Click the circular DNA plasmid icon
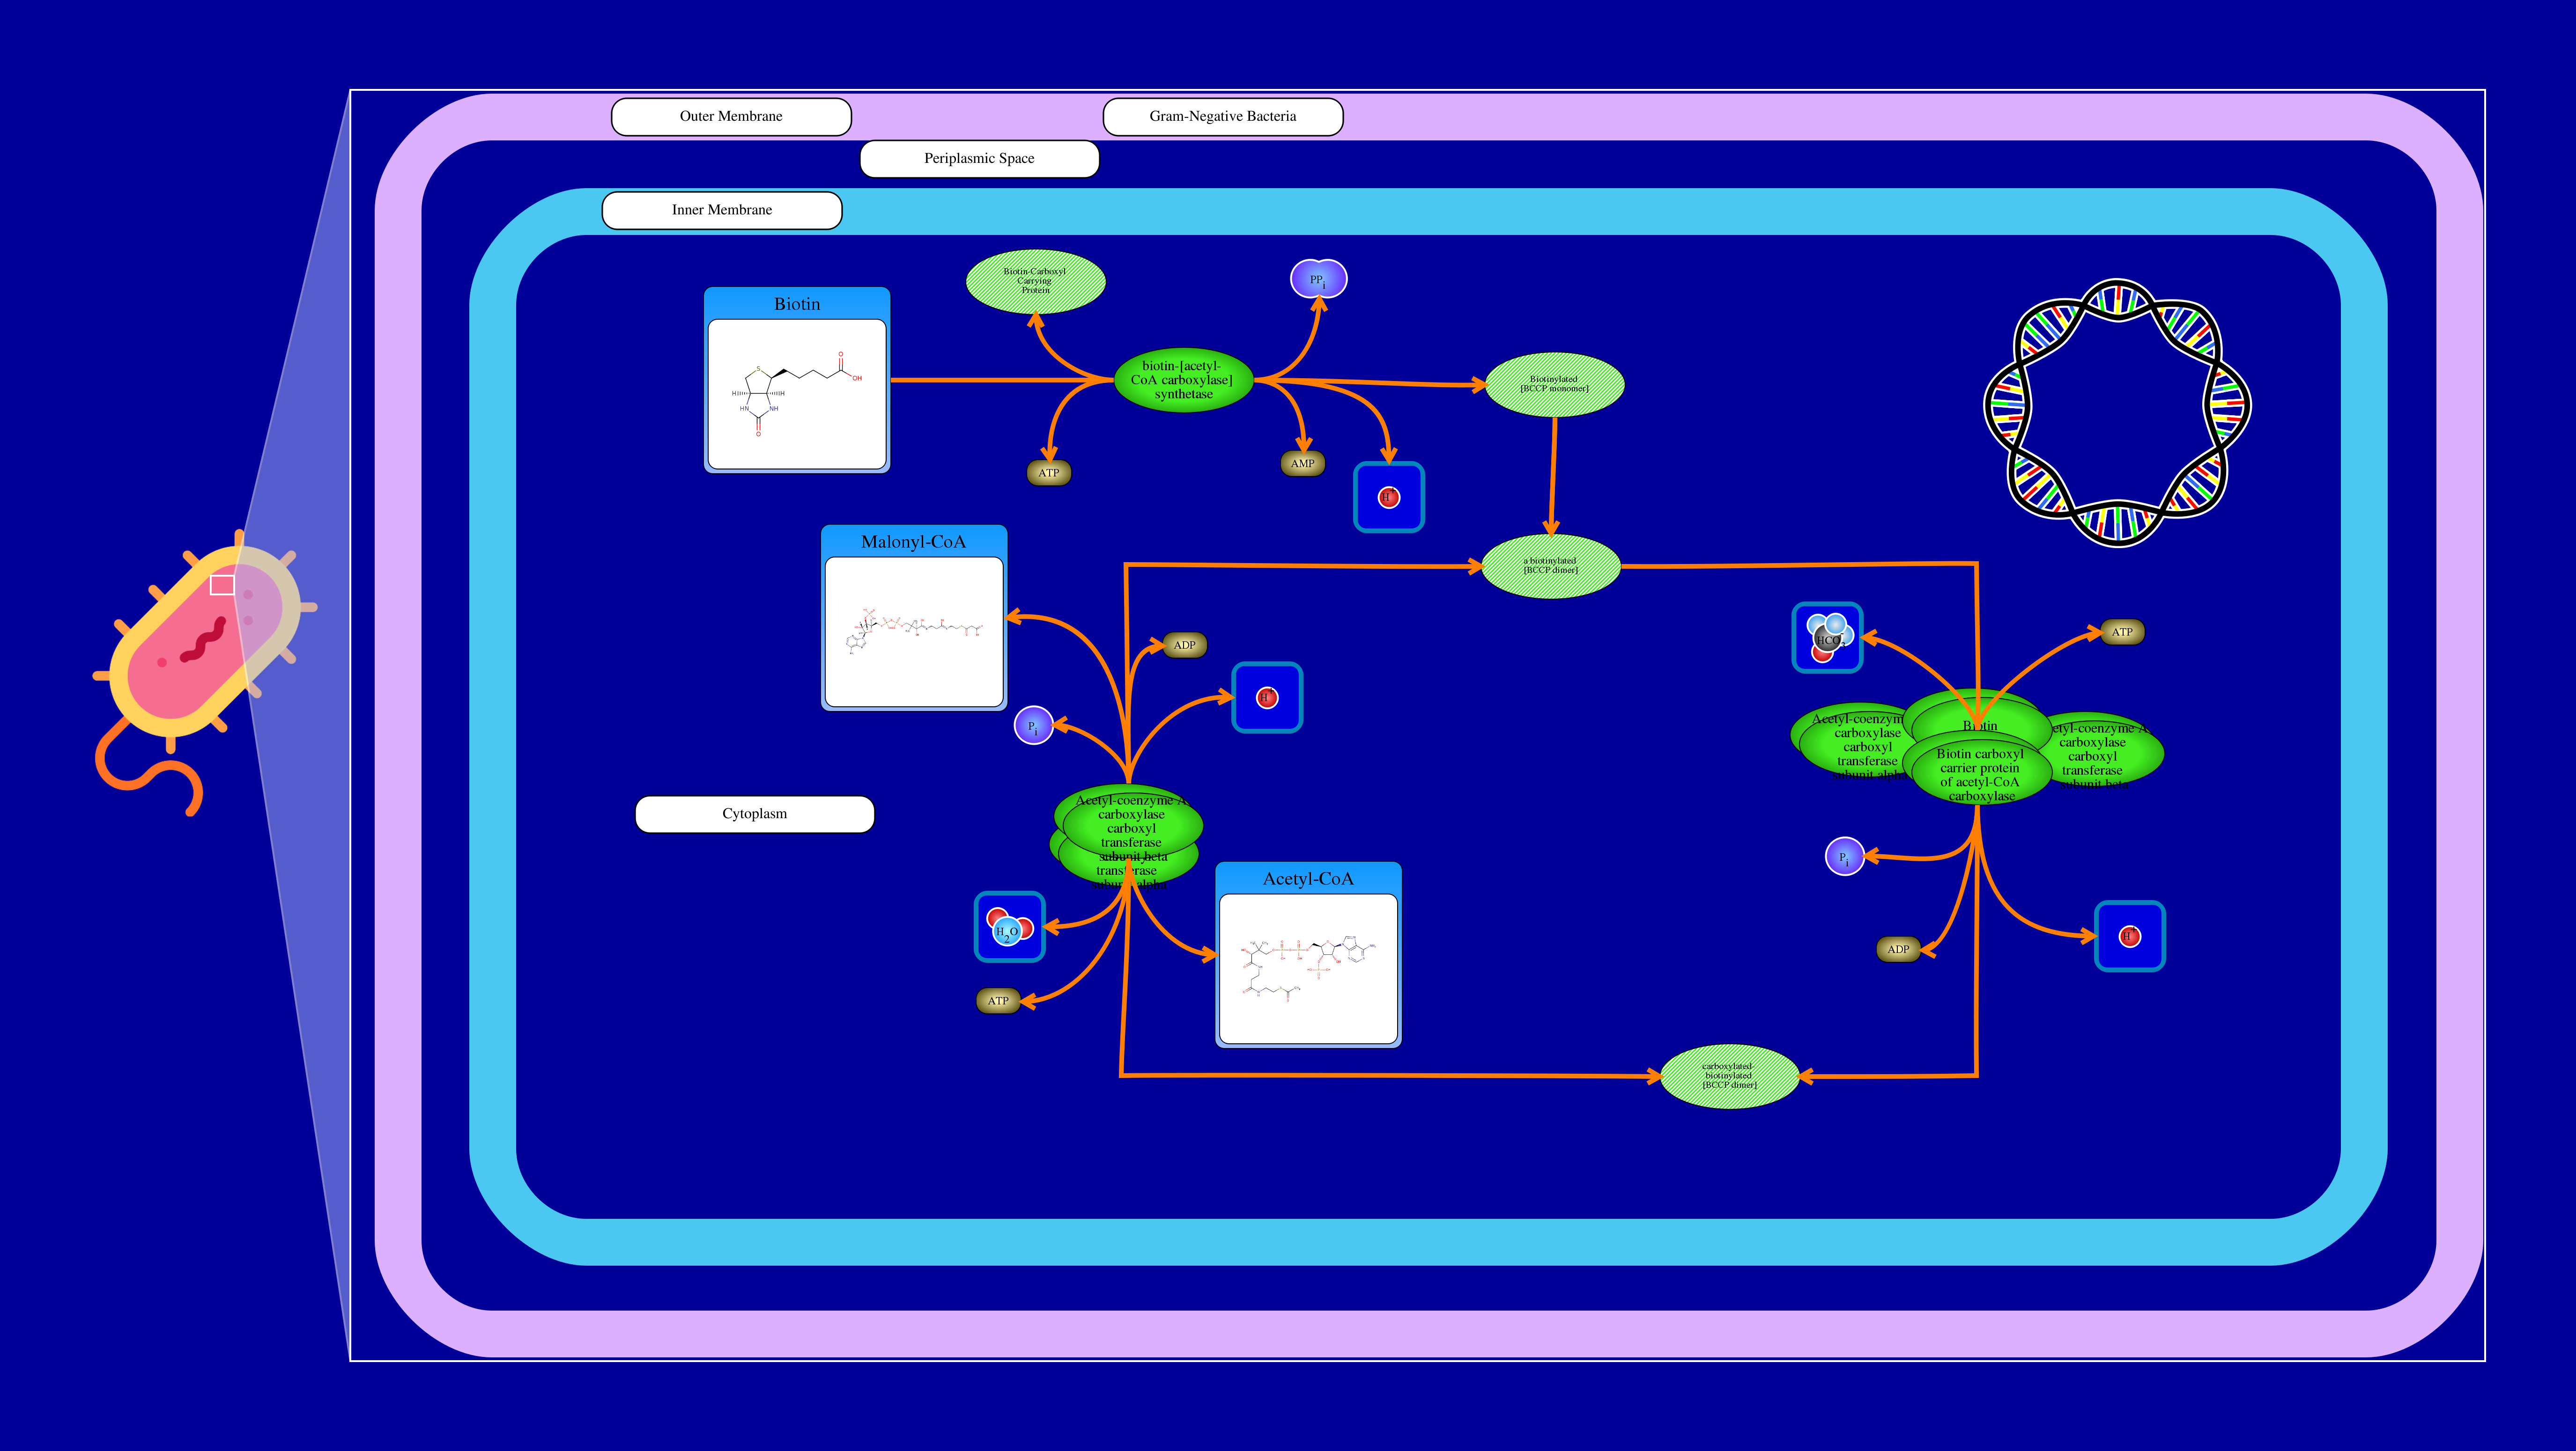Image resolution: width=2576 pixels, height=1451 pixels. 2117,413
